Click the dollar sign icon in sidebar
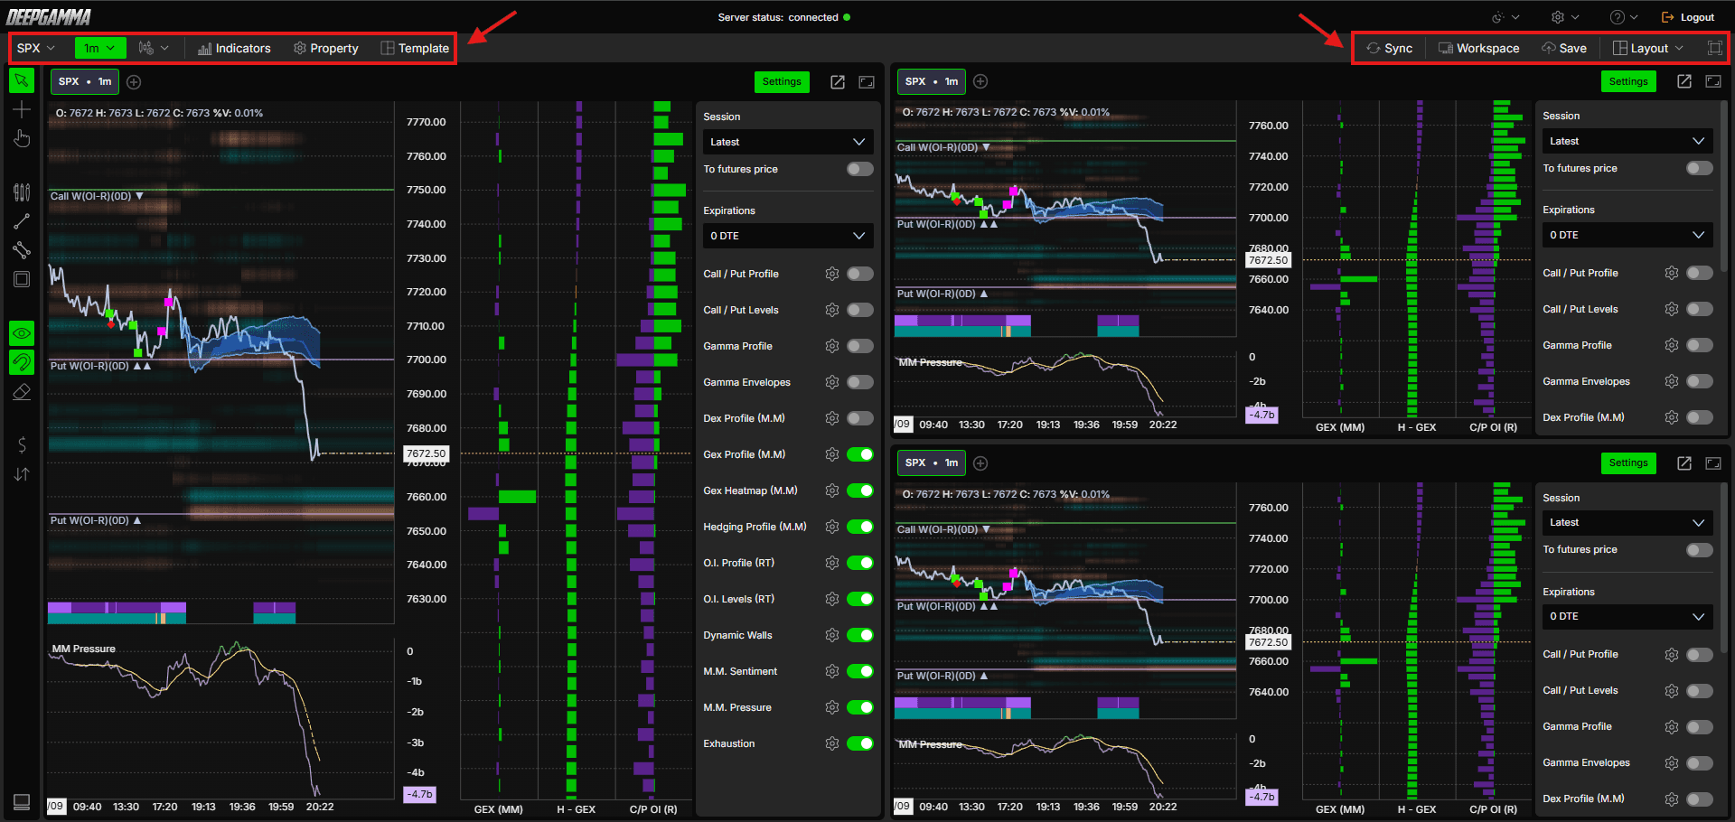The width and height of the screenshot is (1735, 822). point(22,444)
